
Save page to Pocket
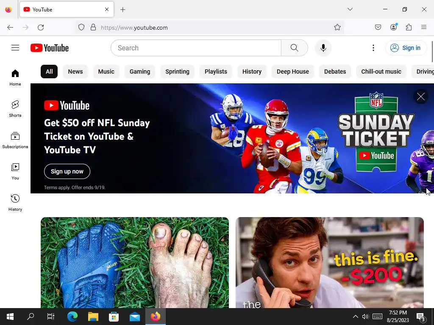tap(378, 27)
